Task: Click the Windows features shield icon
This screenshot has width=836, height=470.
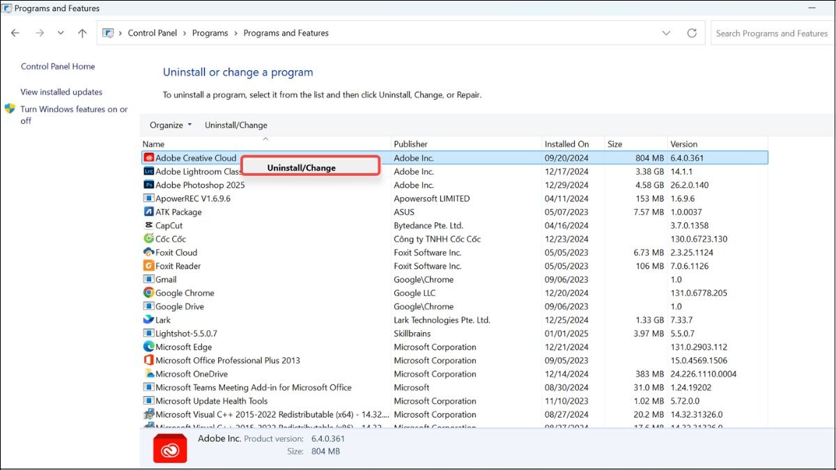Action: 10,109
